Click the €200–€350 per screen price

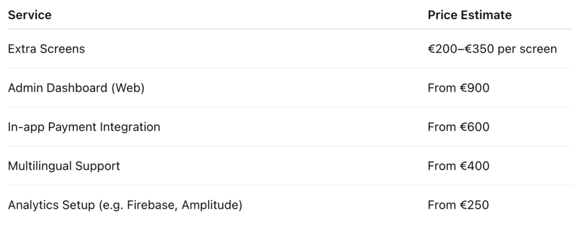(x=492, y=49)
